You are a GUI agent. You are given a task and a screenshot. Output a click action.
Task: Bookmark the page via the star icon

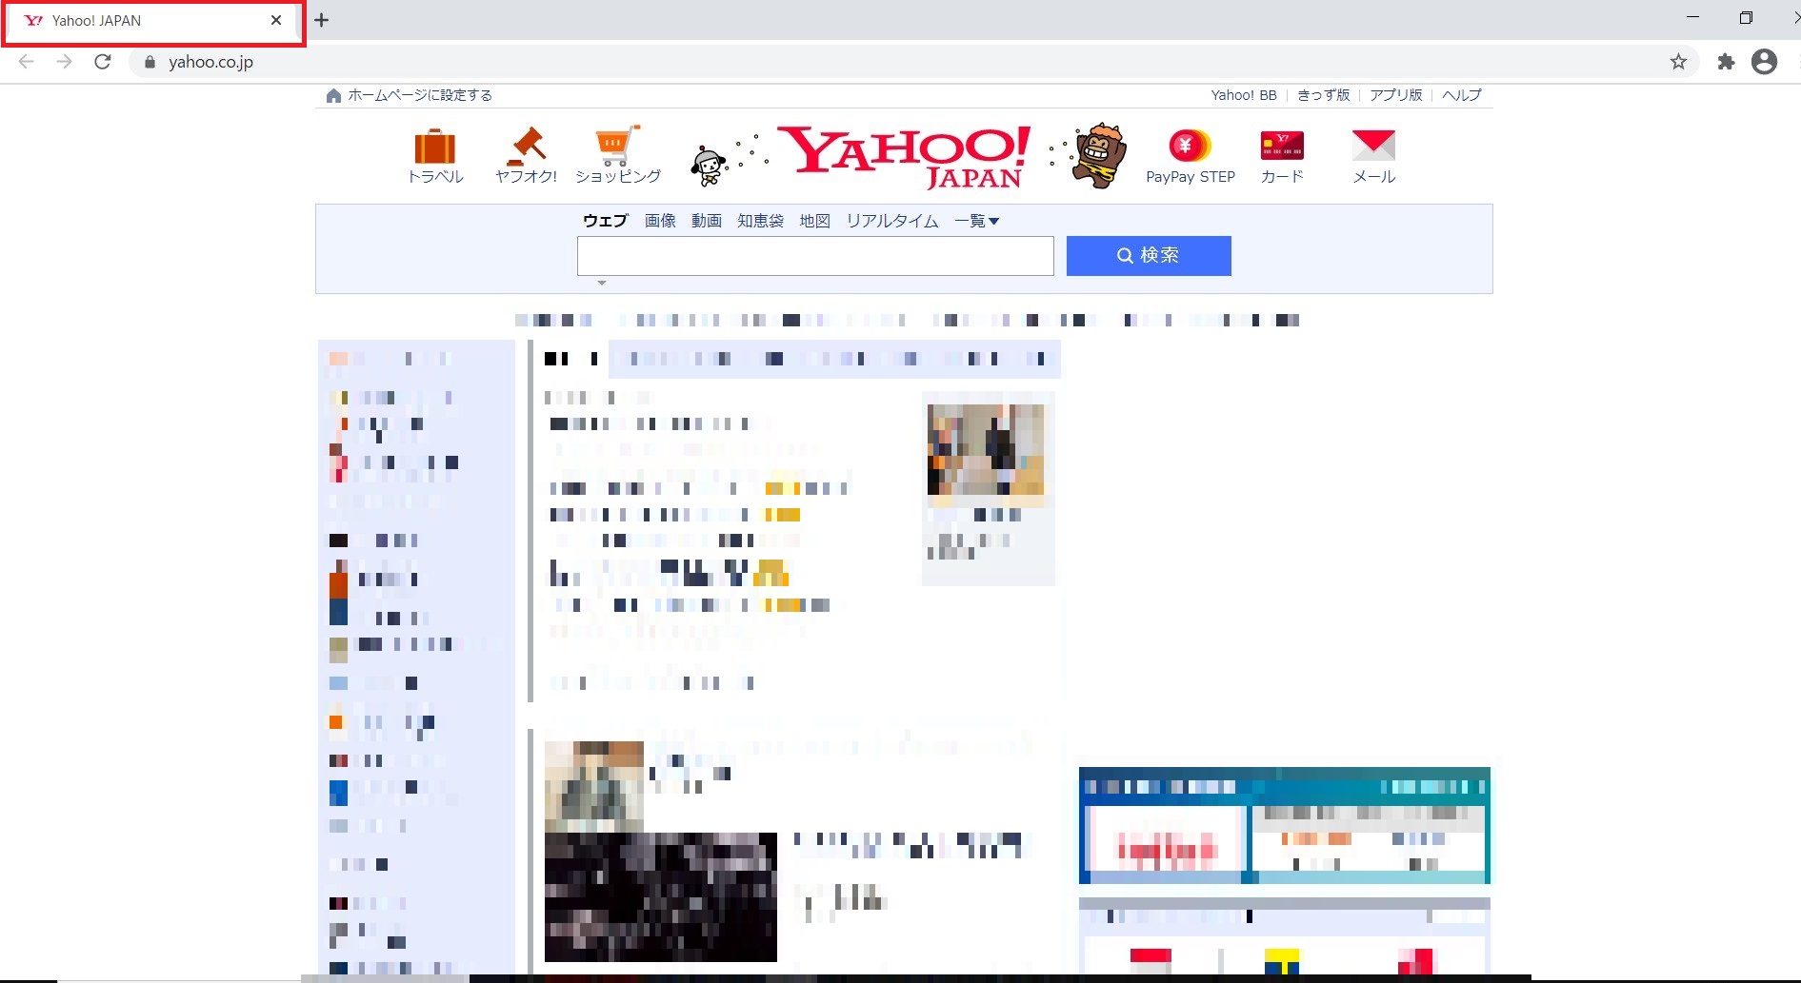coord(1678,61)
